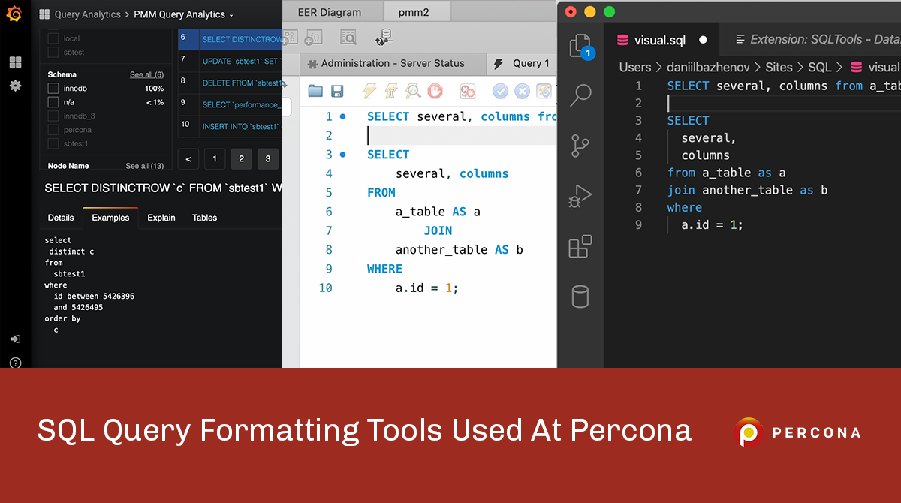901x503 pixels.
Task: Switch to Details tab in PMM
Action: click(x=61, y=218)
